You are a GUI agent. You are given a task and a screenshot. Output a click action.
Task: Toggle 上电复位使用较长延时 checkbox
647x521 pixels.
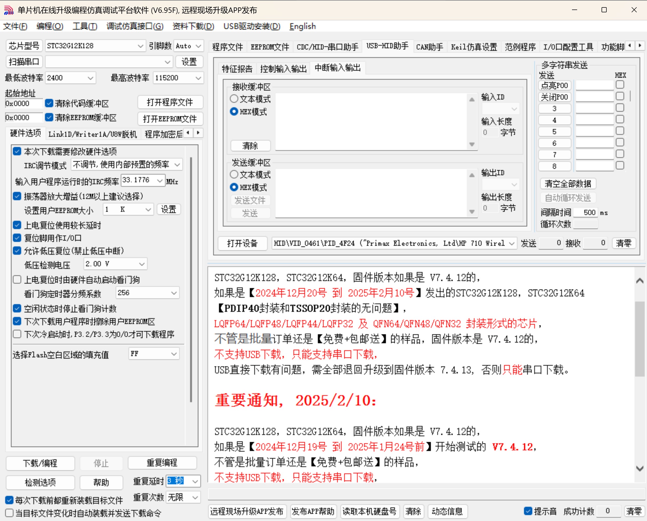17,225
